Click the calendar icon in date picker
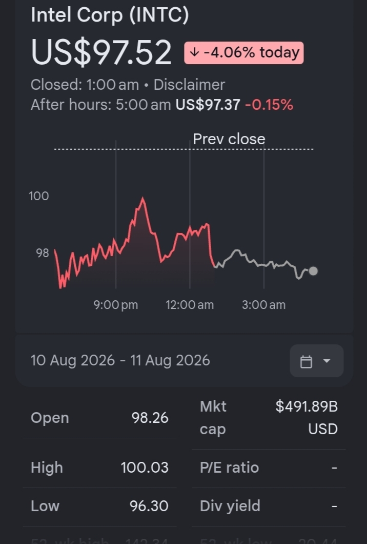367x544 pixels. (306, 361)
